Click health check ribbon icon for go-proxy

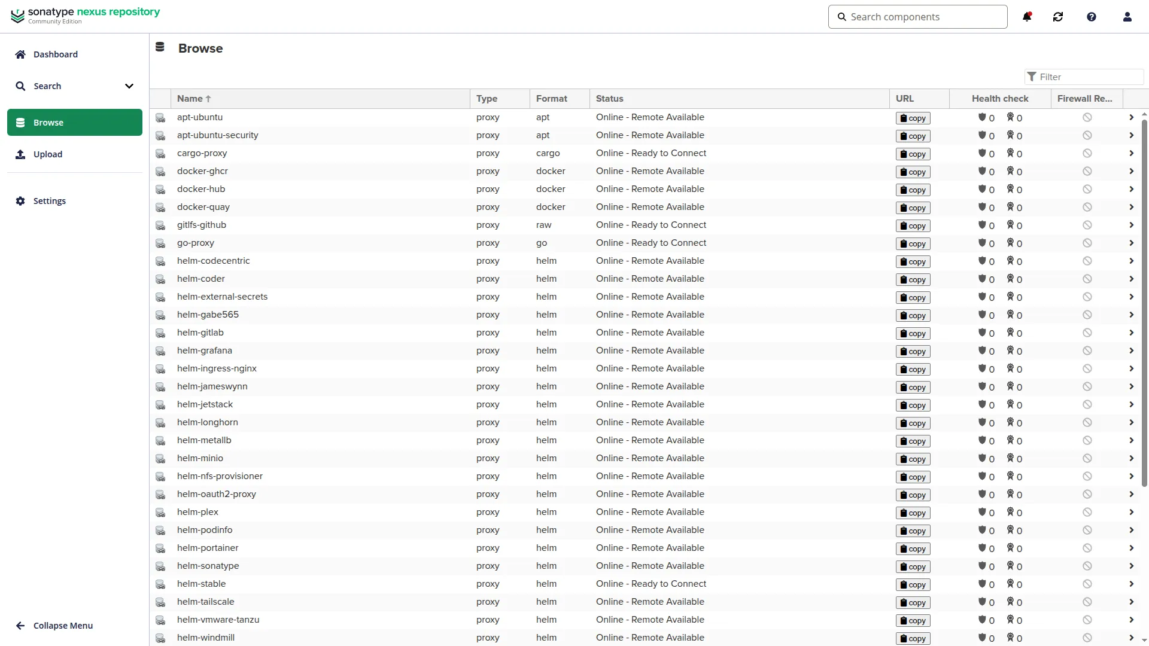[1010, 243]
